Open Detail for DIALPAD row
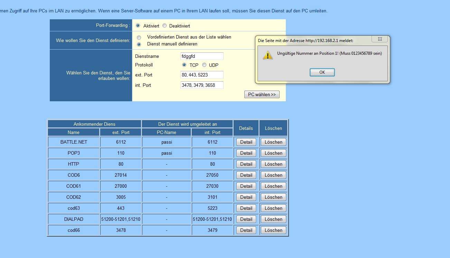 246,219
